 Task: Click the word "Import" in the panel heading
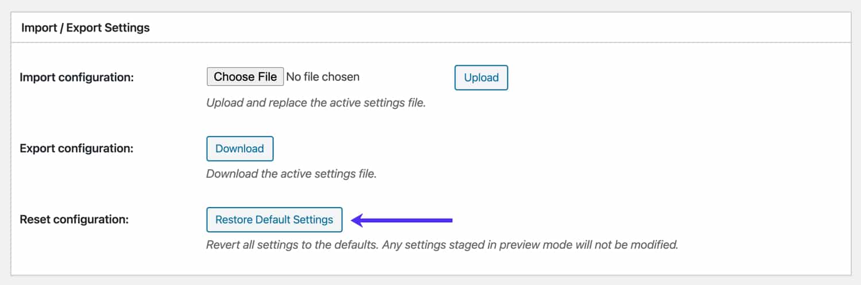[x=40, y=28]
